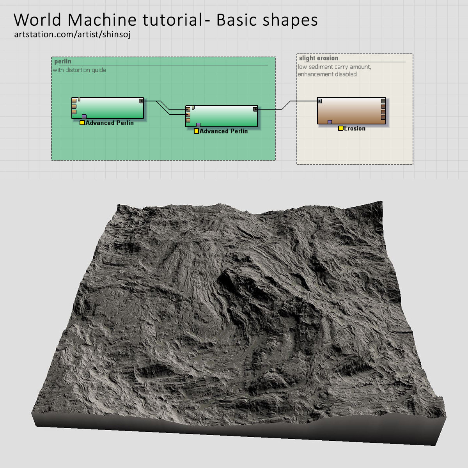The width and height of the screenshot is (468, 468).
Task: Click the fourth output port of the Erosion node
Action: pyautogui.click(x=383, y=117)
